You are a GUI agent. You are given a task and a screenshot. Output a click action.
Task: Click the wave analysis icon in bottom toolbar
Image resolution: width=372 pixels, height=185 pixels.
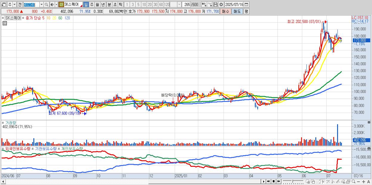tap(333, 182)
